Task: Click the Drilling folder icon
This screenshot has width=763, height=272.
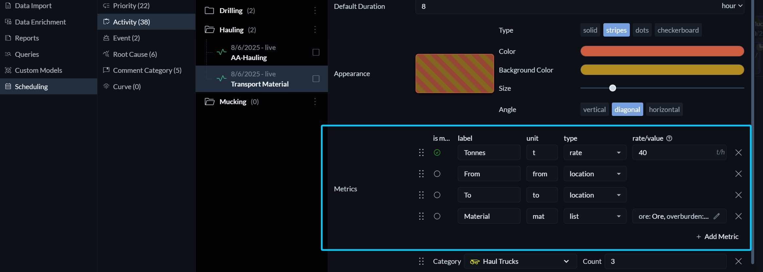Action: pyautogui.click(x=209, y=10)
